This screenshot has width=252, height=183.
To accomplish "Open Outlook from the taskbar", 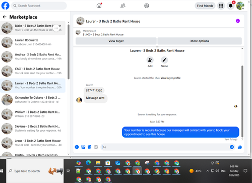I will point(117,163).
